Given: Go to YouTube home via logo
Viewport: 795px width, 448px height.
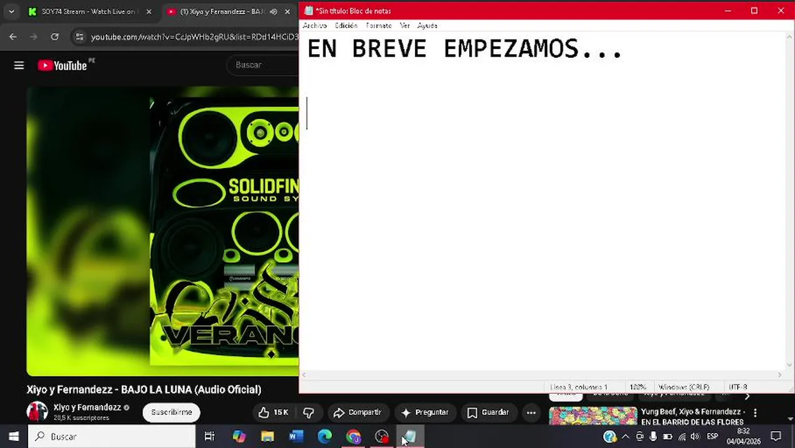Looking at the screenshot, I should tap(62, 65).
